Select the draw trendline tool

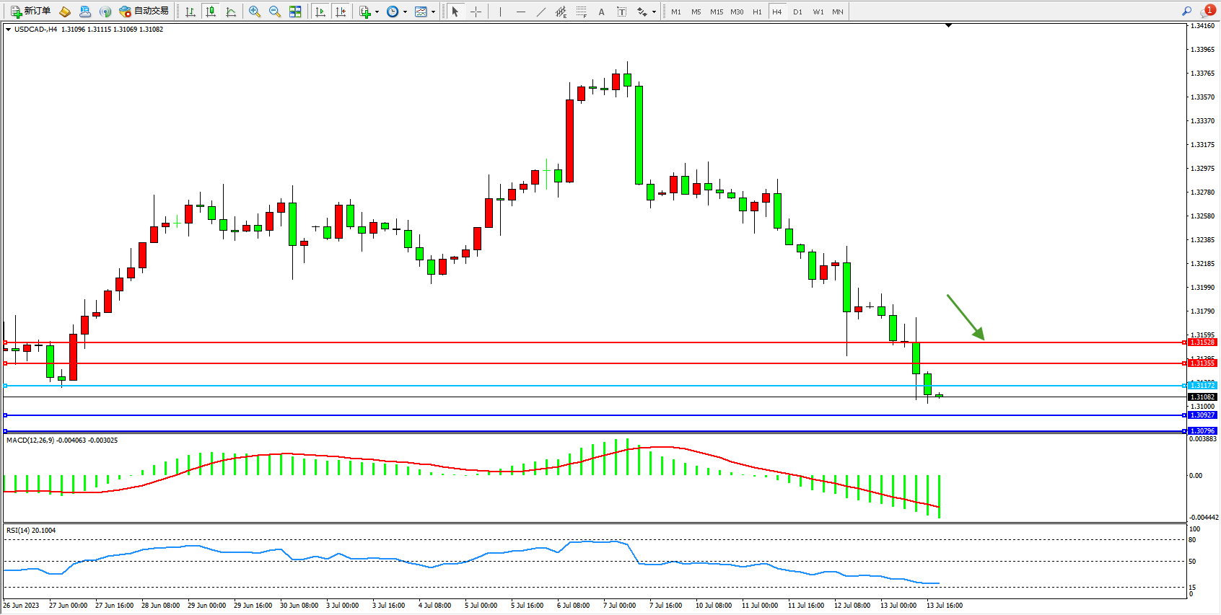tap(541, 12)
